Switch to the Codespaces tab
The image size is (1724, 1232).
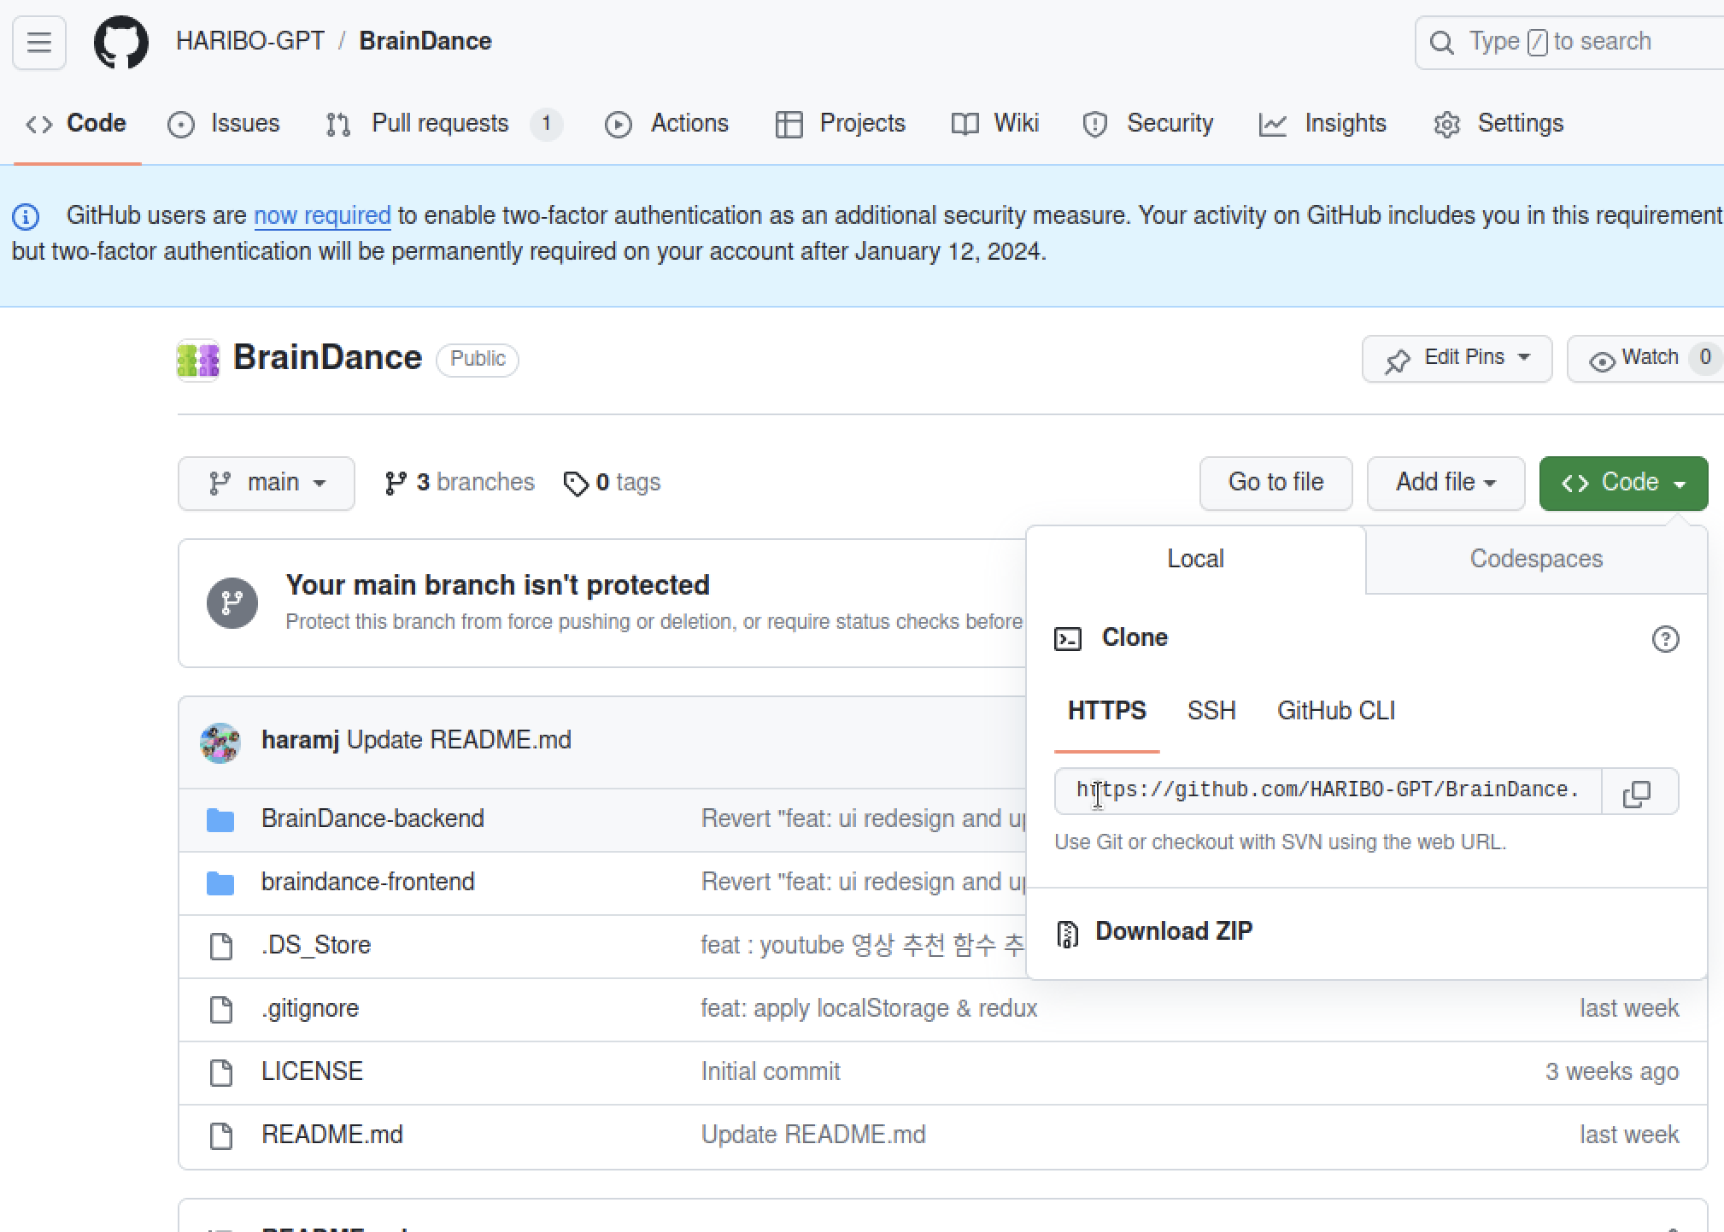click(x=1536, y=560)
